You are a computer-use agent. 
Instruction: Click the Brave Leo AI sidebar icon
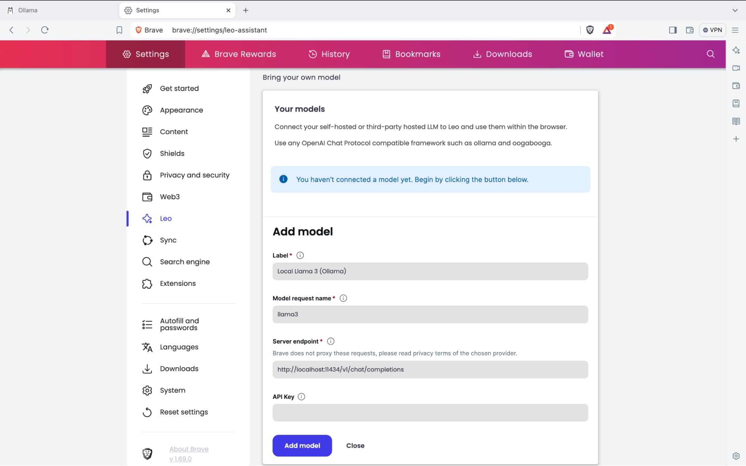pos(736,50)
